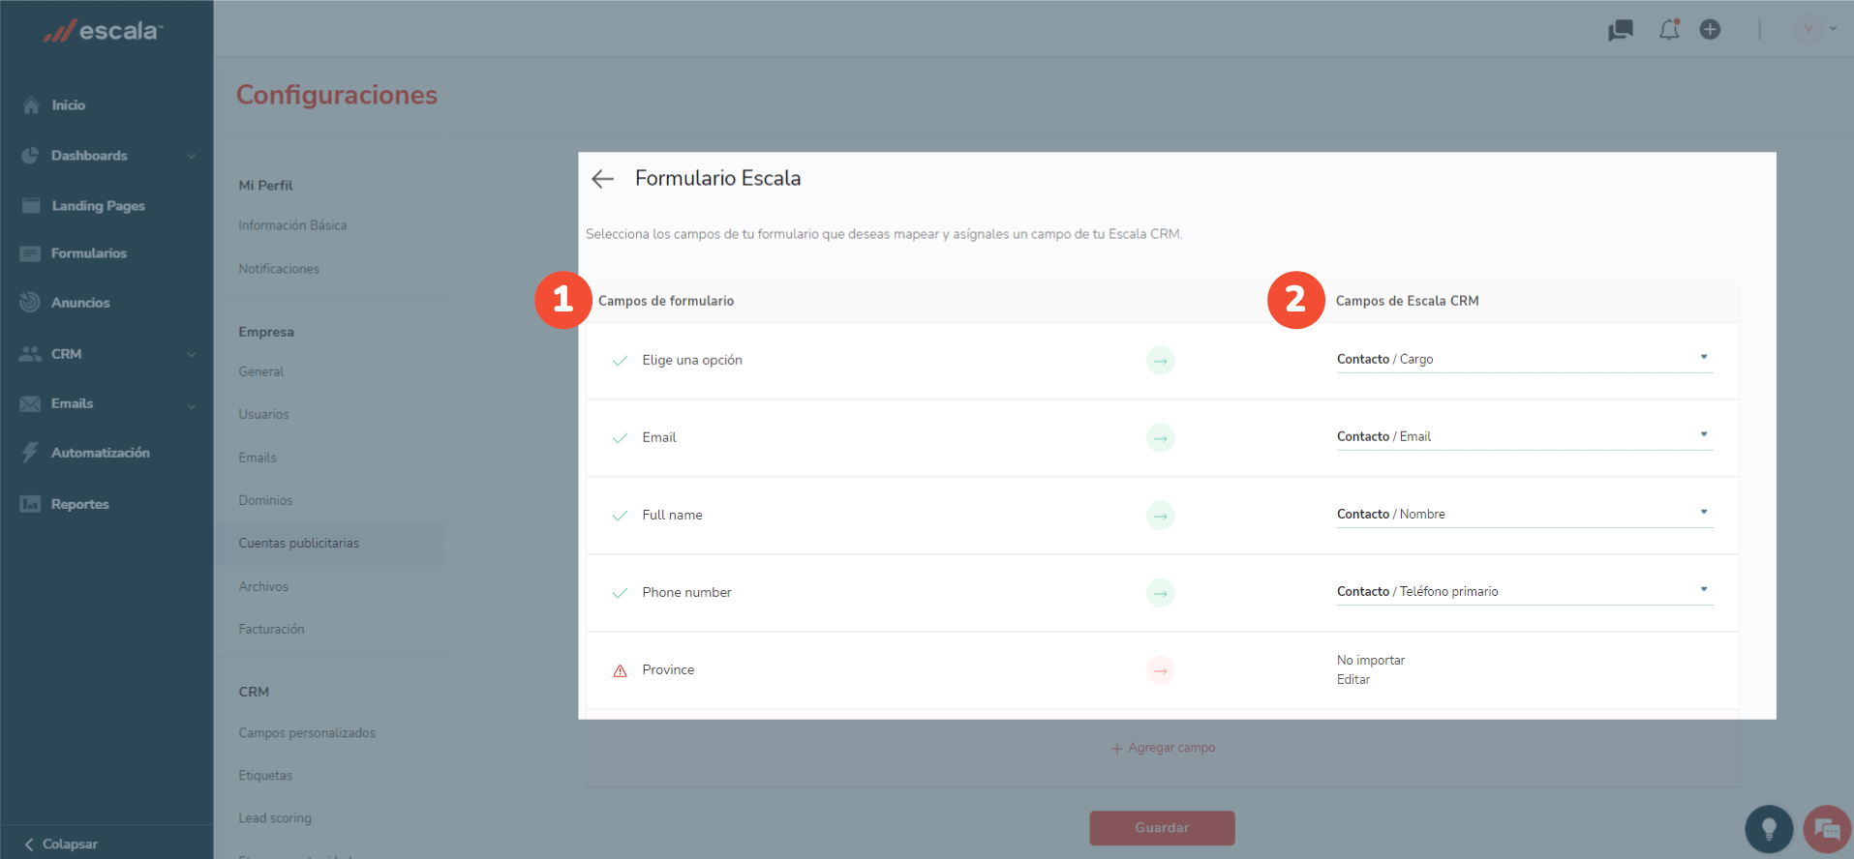Image resolution: width=1854 pixels, height=859 pixels.
Task: Toggle the checkmark for Phone number field
Action: pos(621,593)
